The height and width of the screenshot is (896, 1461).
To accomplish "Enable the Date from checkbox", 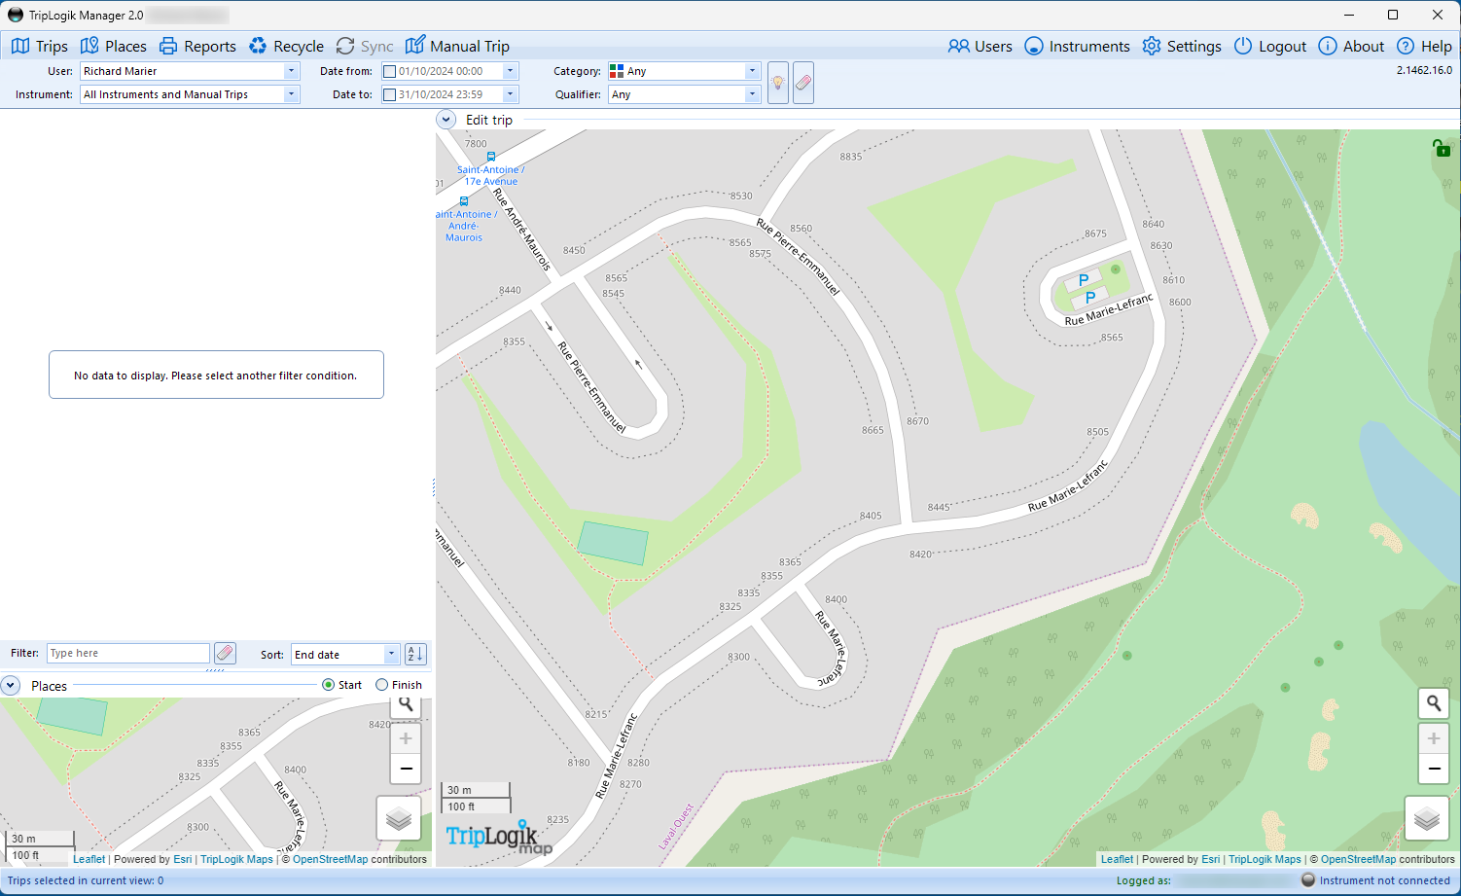I will coord(389,71).
